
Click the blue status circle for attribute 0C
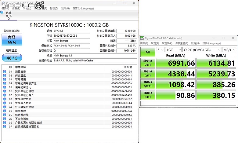click(5, 115)
